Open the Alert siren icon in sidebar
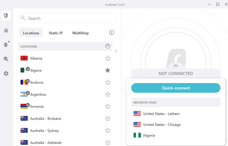This screenshot has width=228, height=146. point(6,30)
